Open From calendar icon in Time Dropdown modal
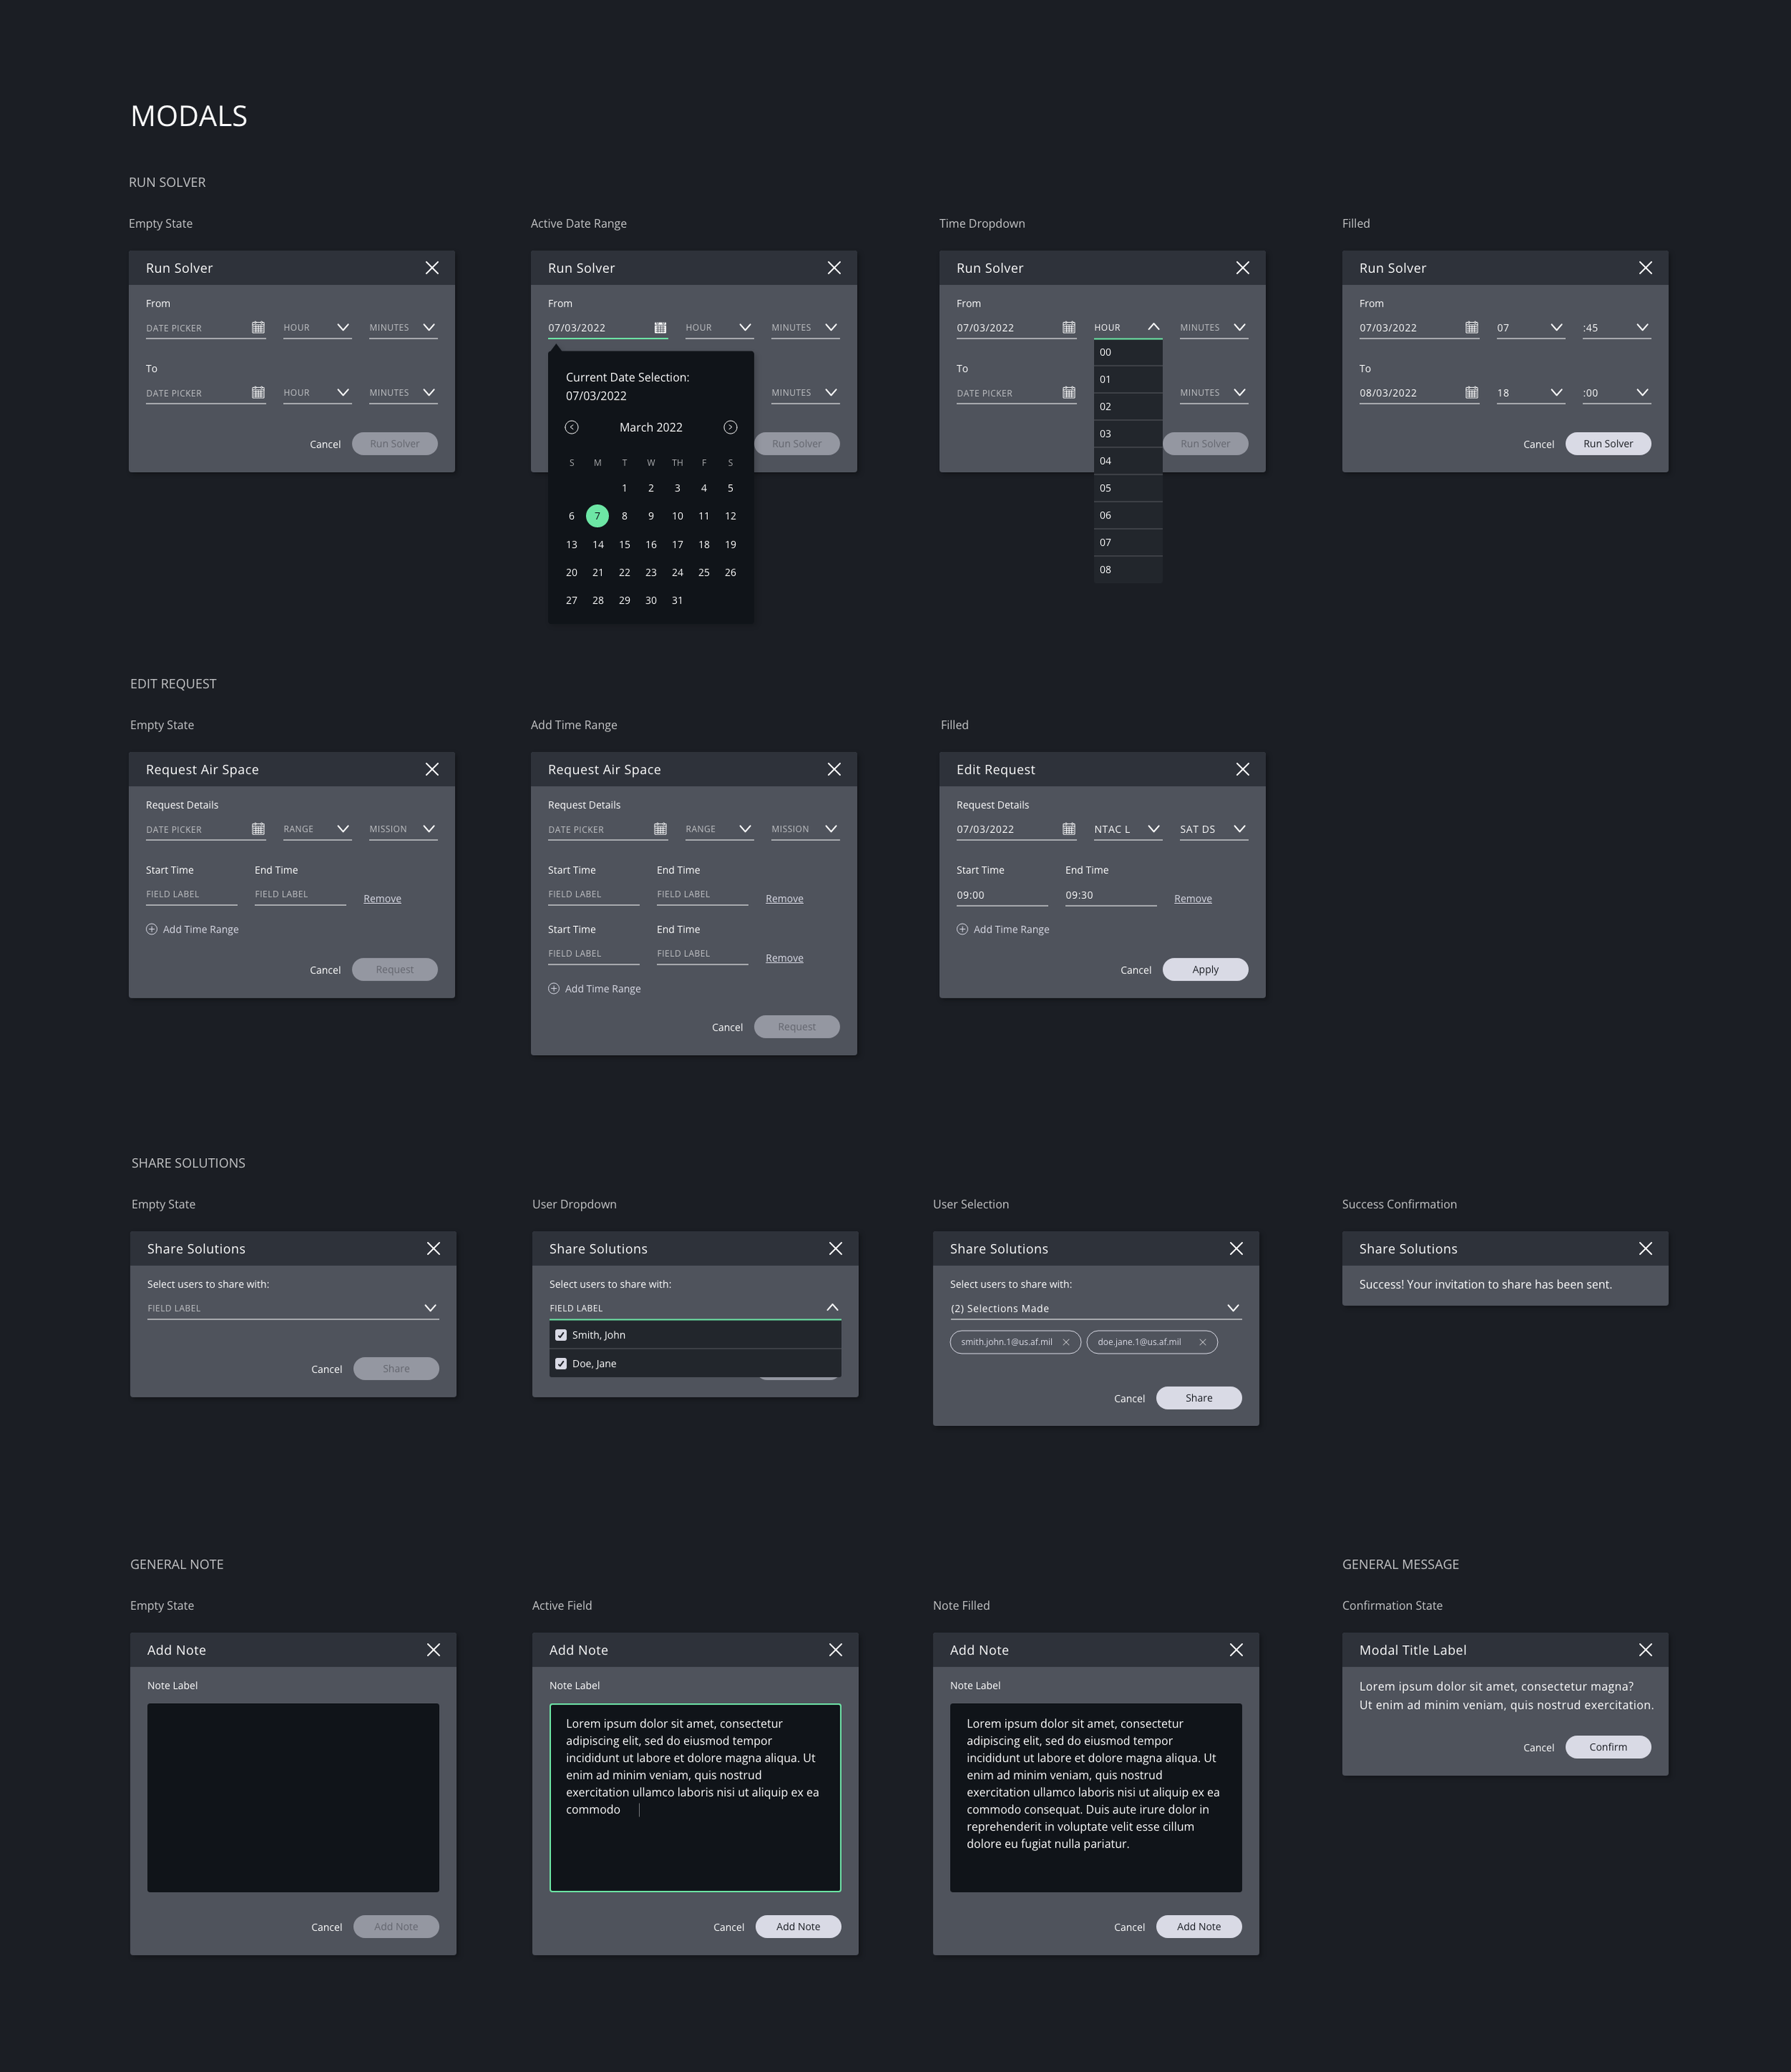 point(1068,327)
